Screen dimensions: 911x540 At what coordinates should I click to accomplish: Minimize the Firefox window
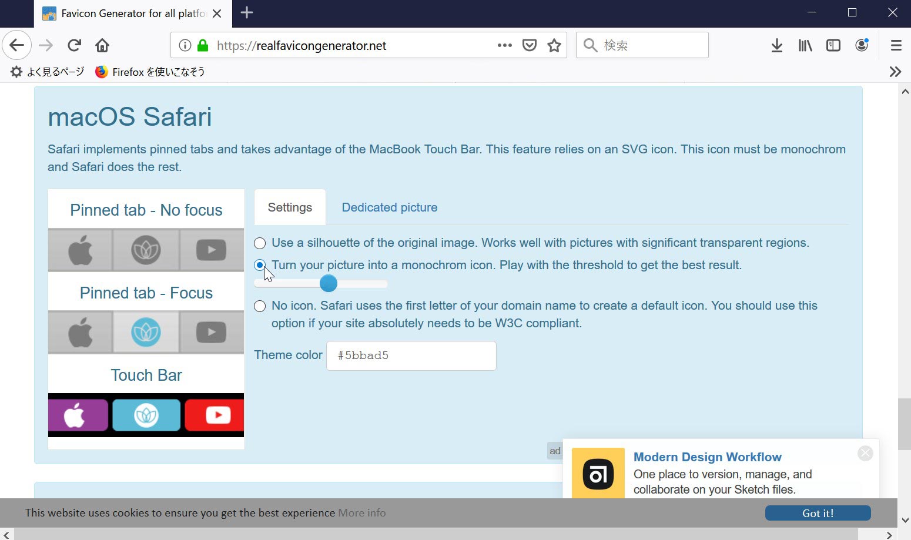pyautogui.click(x=812, y=12)
